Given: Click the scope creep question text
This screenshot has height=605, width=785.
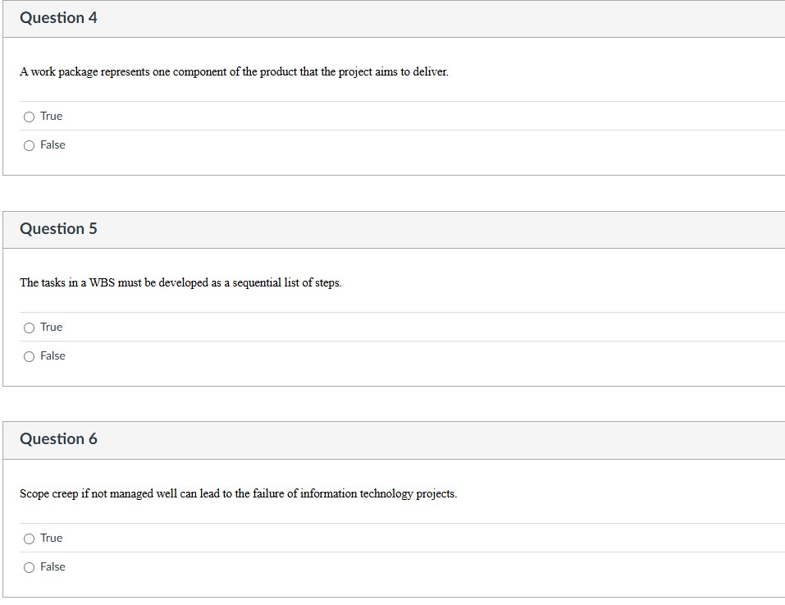Looking at the screenshot, I should click(238, 493).
